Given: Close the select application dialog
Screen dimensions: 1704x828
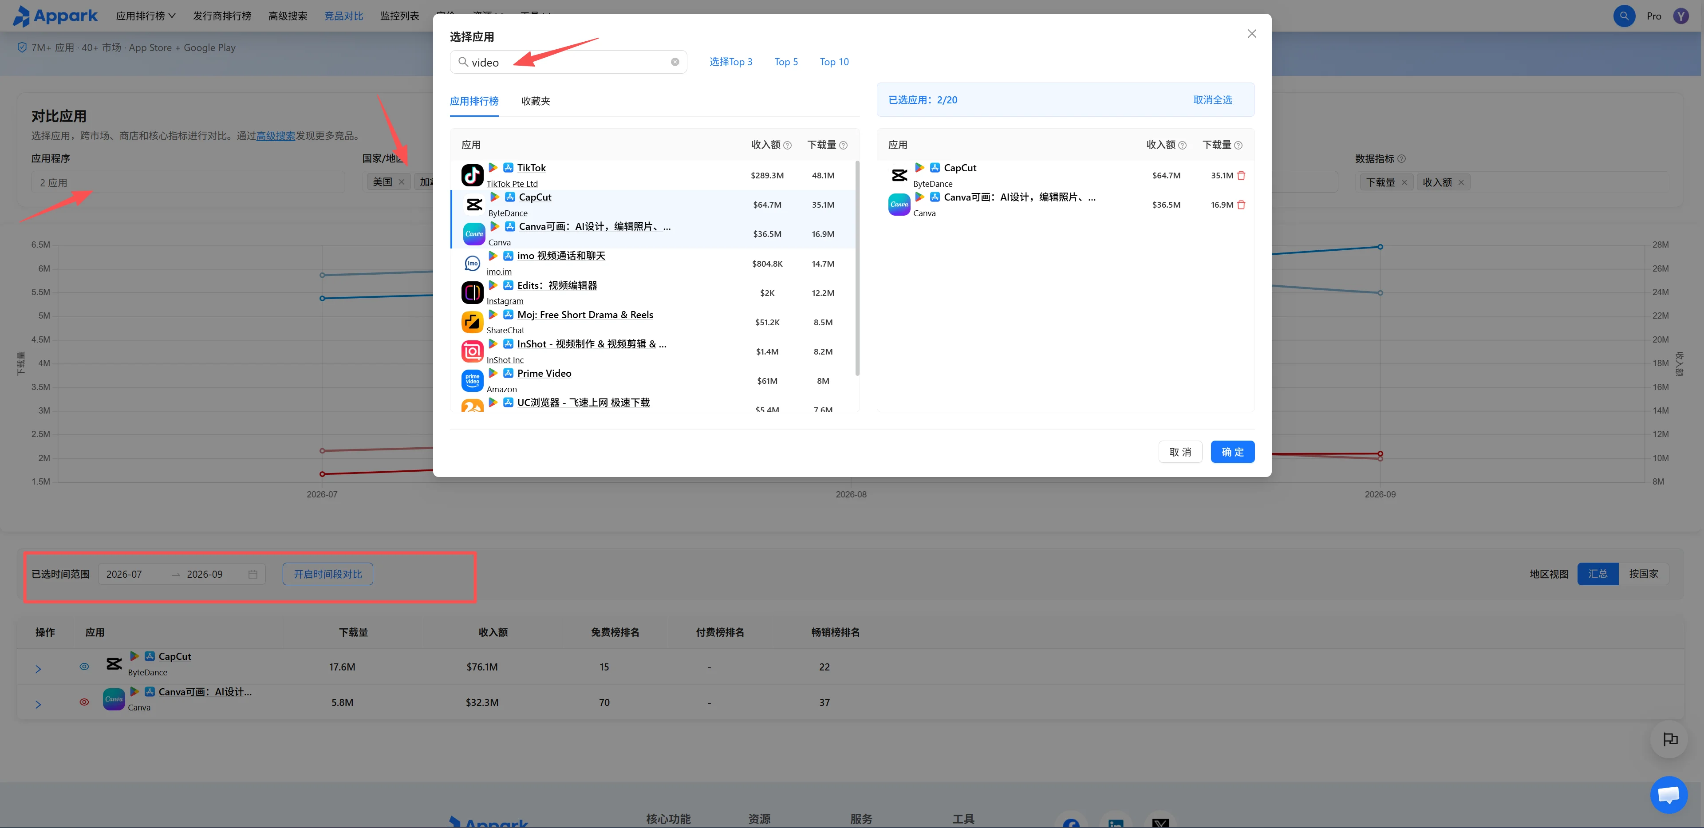Looking at the screenshot, I should click(1251, 34).
